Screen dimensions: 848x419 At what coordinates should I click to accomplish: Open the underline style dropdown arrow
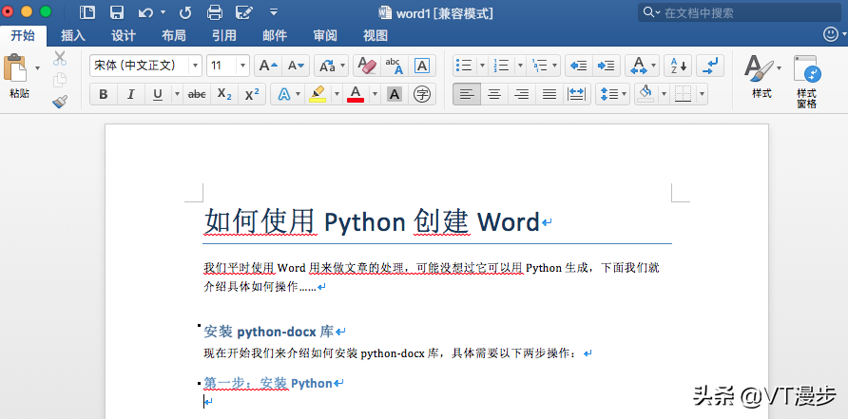pos(177,95)
